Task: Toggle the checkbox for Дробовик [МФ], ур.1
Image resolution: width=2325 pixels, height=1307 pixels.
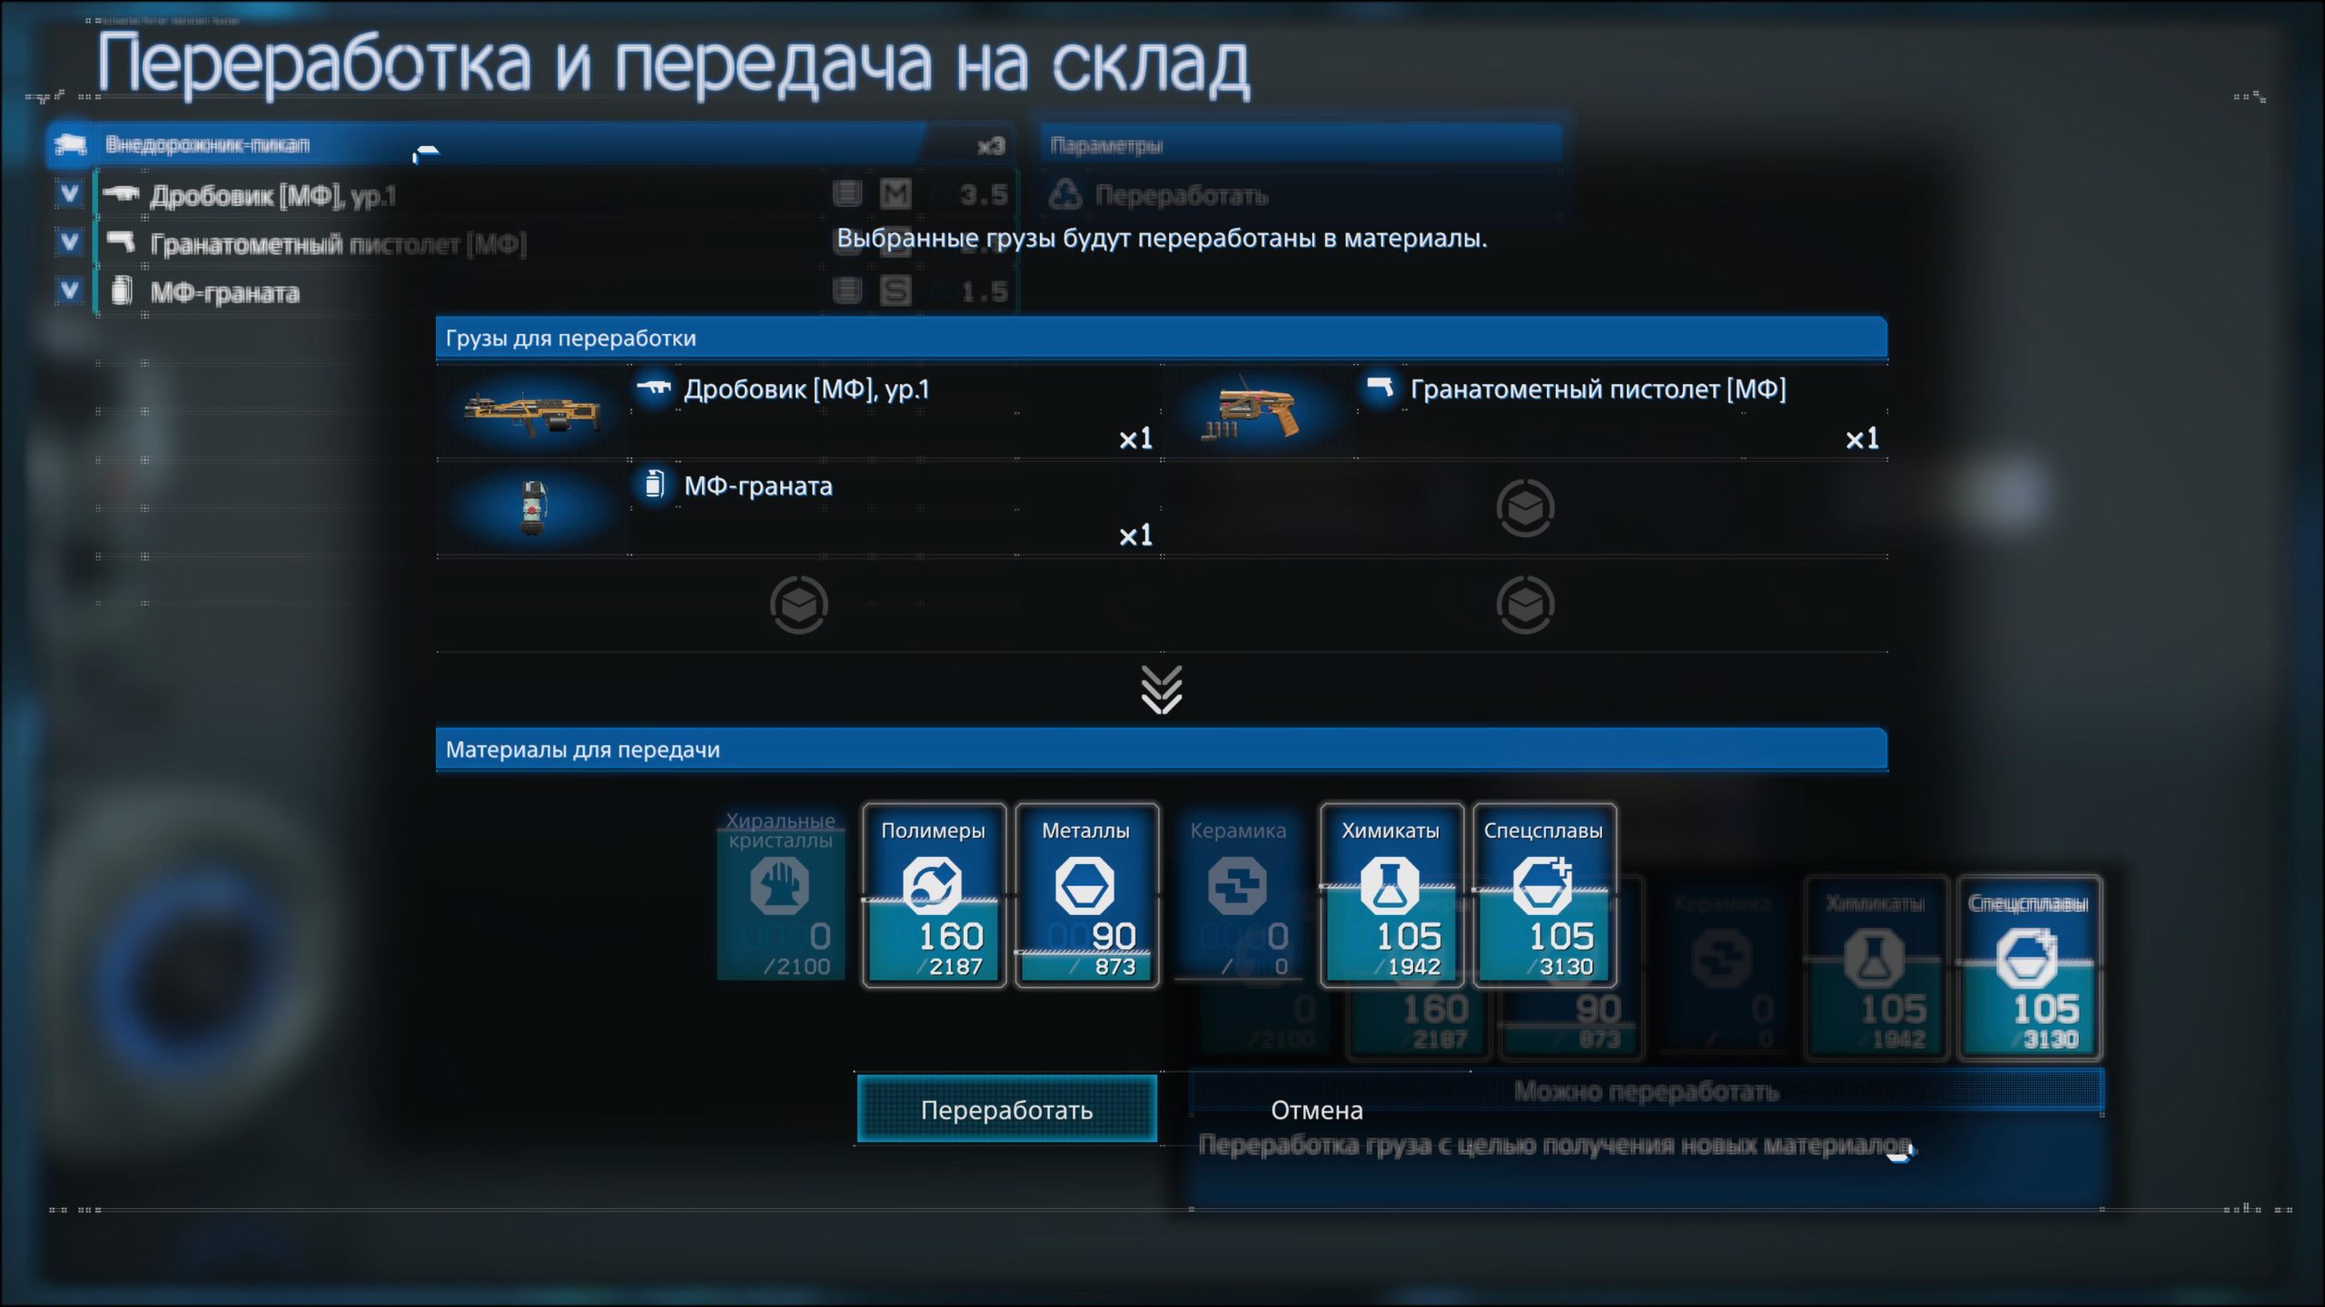Action: 70,193
